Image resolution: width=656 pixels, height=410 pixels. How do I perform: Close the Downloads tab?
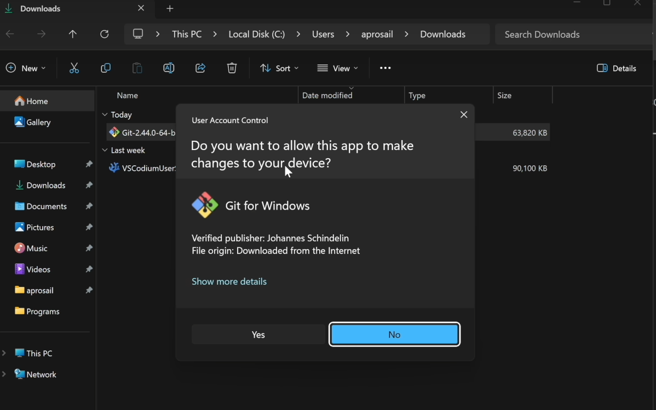[x=141, y=8]
